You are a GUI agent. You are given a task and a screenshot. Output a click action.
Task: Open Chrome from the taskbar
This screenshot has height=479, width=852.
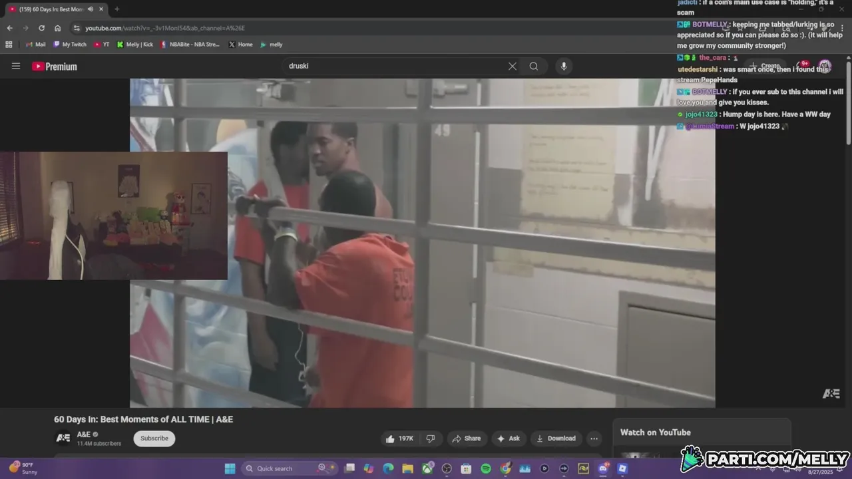[x=505, y=468]
